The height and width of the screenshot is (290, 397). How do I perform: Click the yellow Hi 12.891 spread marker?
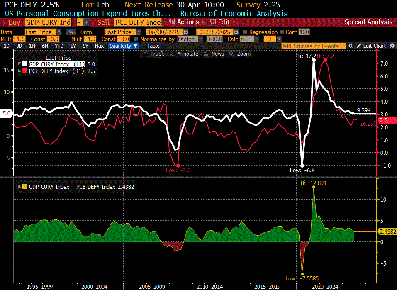(314, 187)
